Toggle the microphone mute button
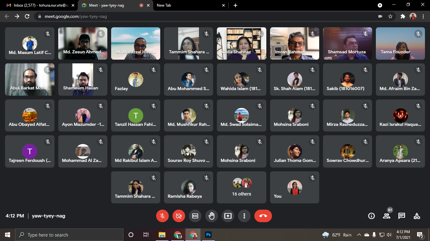The width and height of the screenshot is (430, 241). tap(162, 216)
